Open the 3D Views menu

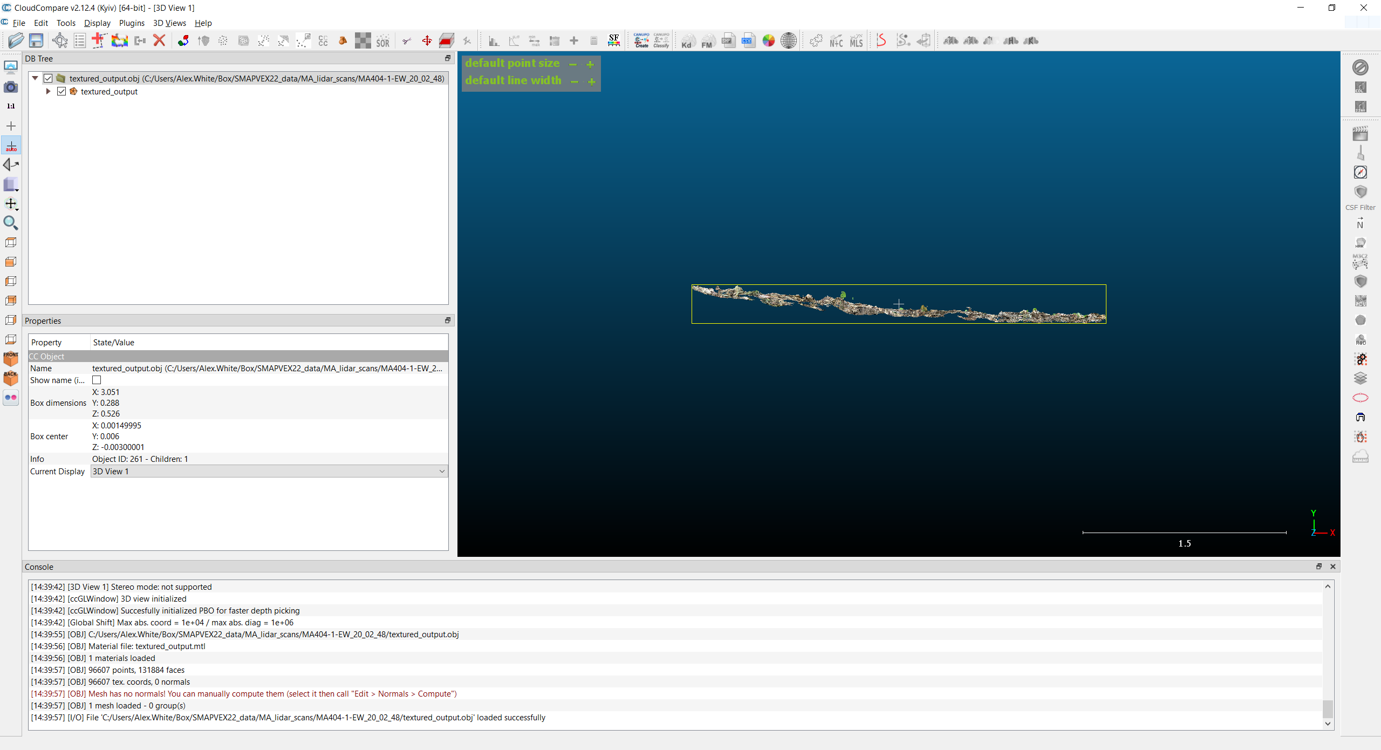169,23
